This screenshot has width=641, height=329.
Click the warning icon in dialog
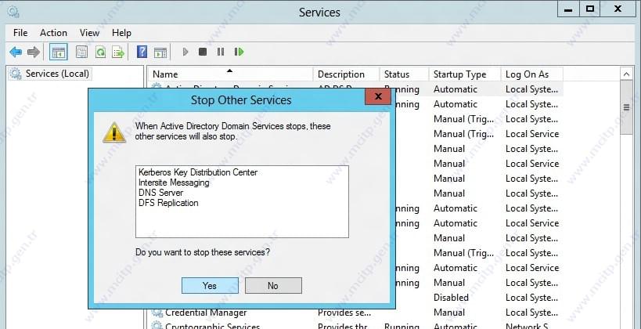coord(114,132)
